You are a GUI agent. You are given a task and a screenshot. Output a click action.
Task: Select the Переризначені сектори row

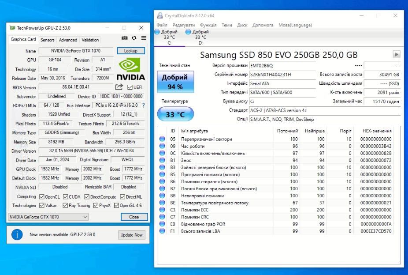275,139
